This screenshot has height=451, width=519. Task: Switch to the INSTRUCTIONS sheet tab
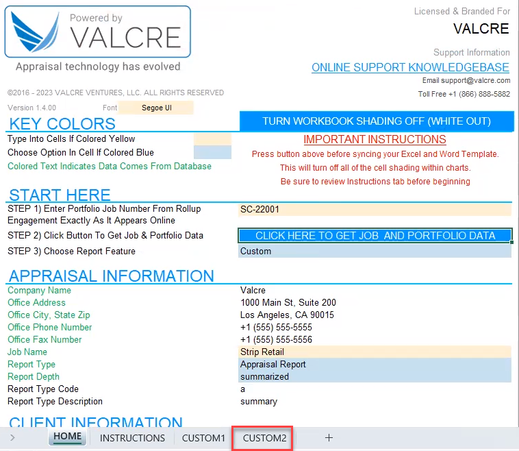coord(132,438)
